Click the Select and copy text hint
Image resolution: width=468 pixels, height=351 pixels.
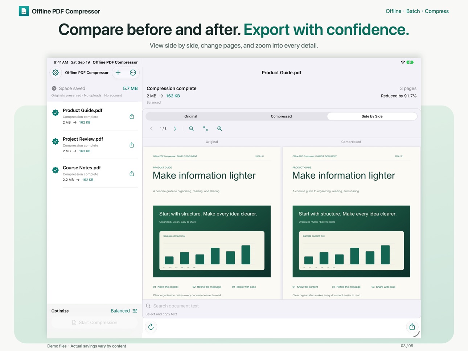(161, 314)
